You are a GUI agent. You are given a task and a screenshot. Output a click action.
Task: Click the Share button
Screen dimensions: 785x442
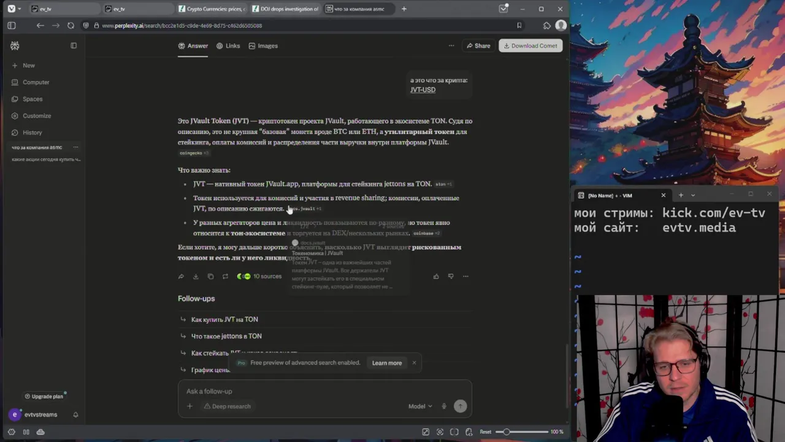tap(478, 45)
